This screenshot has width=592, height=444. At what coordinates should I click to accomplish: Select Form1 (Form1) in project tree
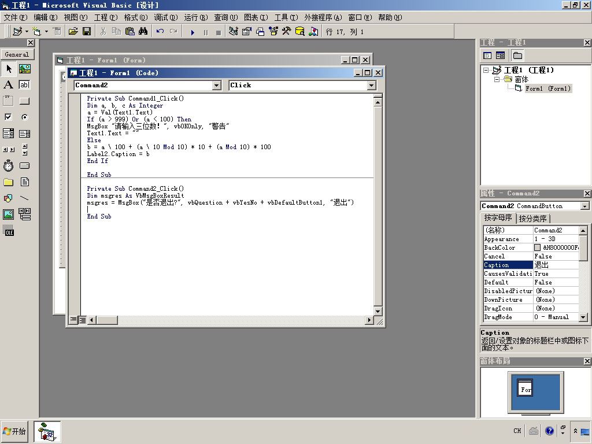pyautogui.click(x=548, y=88)
